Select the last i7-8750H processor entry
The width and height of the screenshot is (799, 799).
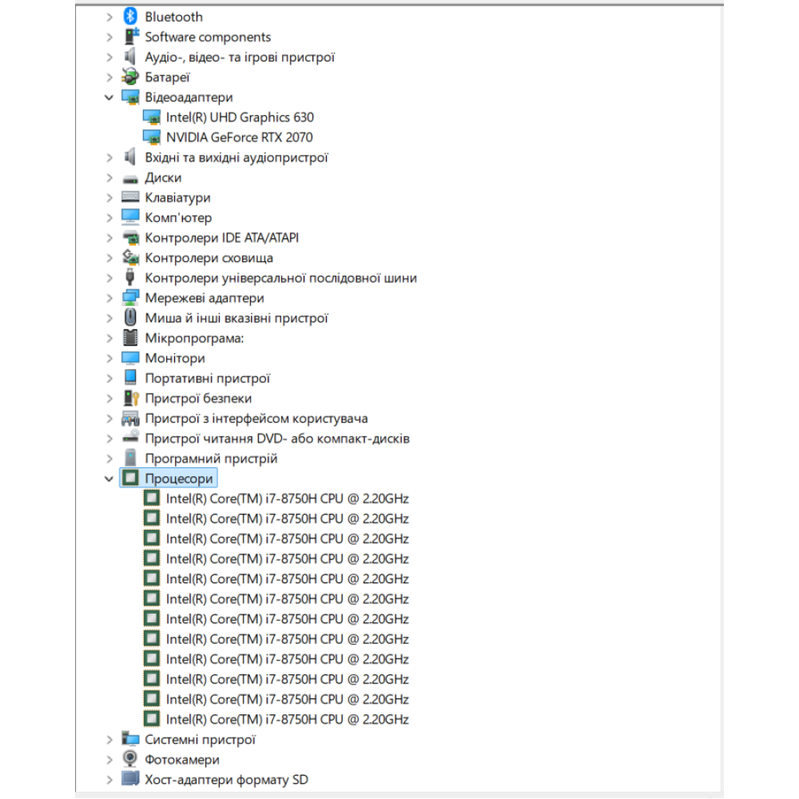pyautogui.click(x=287, y=719)
